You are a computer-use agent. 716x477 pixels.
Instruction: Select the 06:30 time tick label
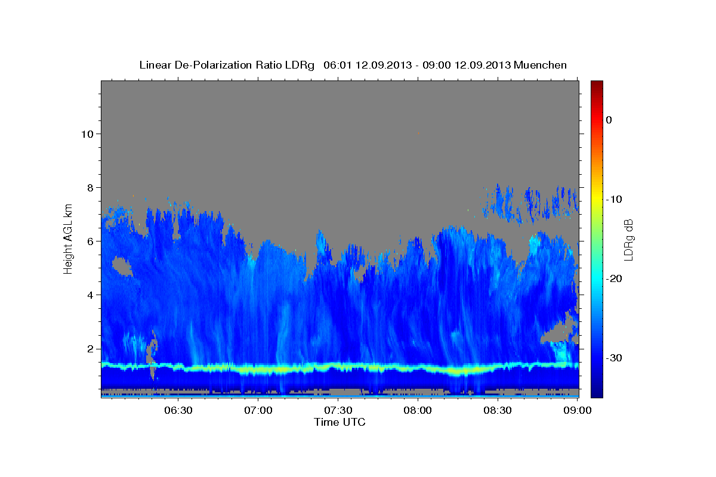tap(178, 410)
